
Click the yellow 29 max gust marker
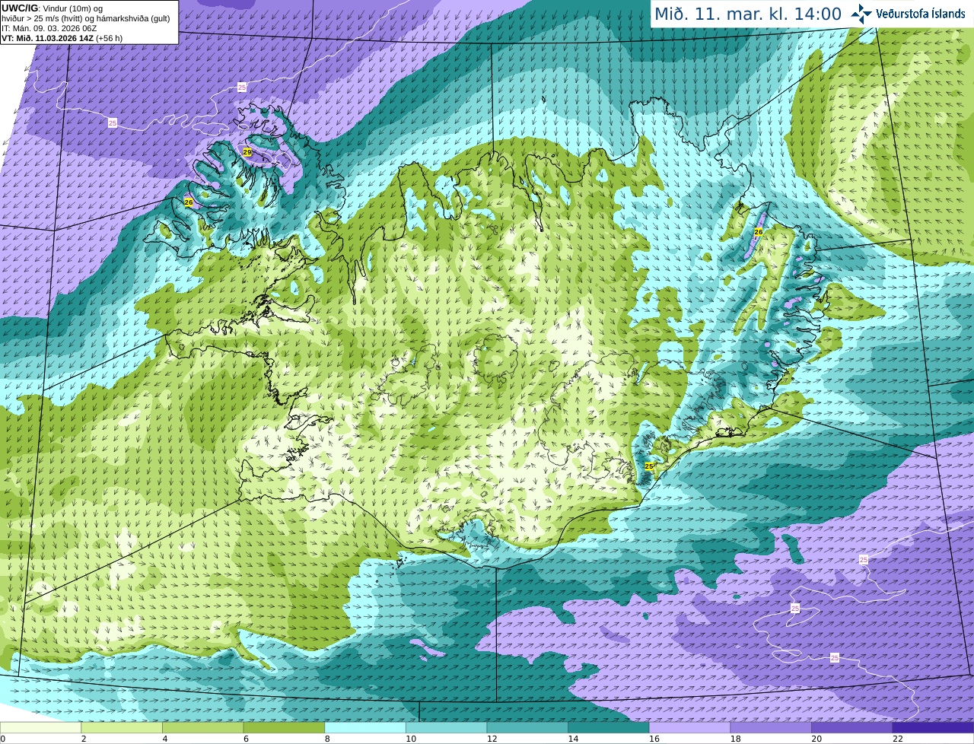247,152
